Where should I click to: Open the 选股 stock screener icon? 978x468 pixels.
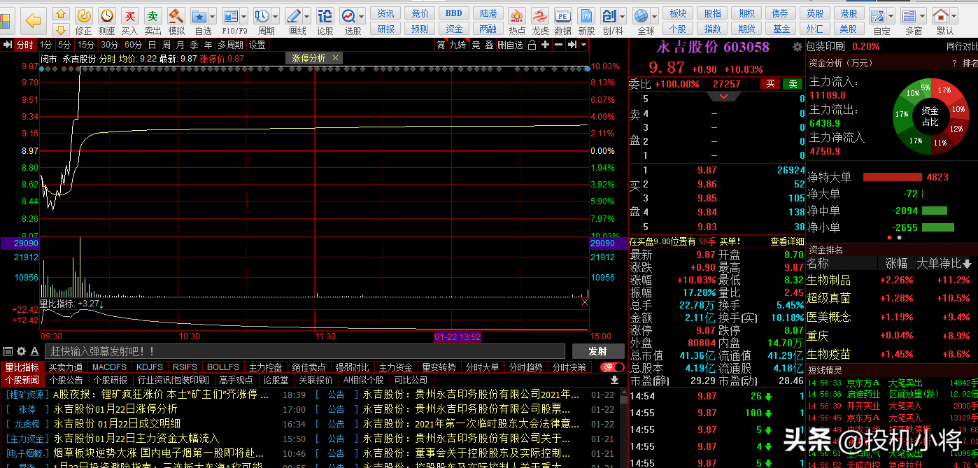pos(348,15)
